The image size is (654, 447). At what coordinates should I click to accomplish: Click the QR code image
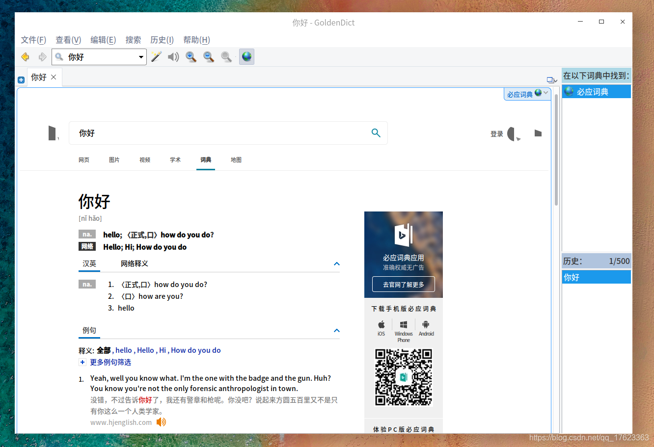pyautogui.click(x=404, y=377)
